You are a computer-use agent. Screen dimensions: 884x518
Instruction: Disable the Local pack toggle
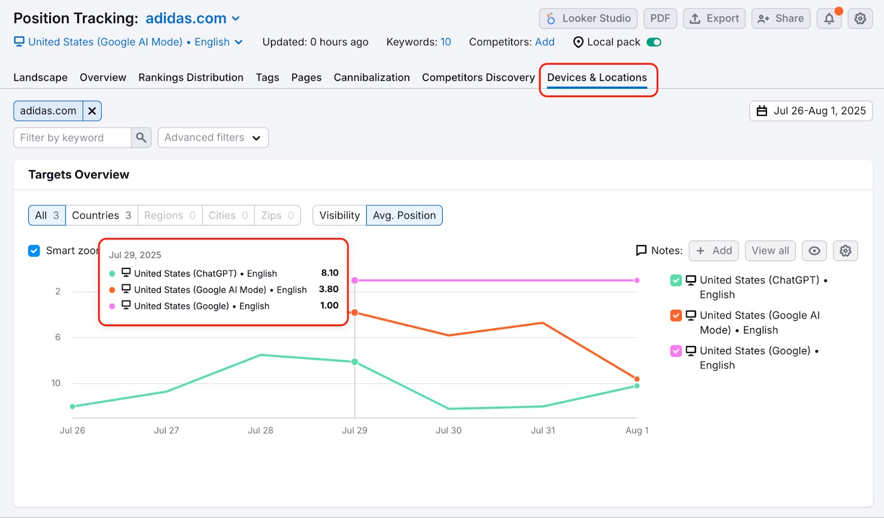654,42
